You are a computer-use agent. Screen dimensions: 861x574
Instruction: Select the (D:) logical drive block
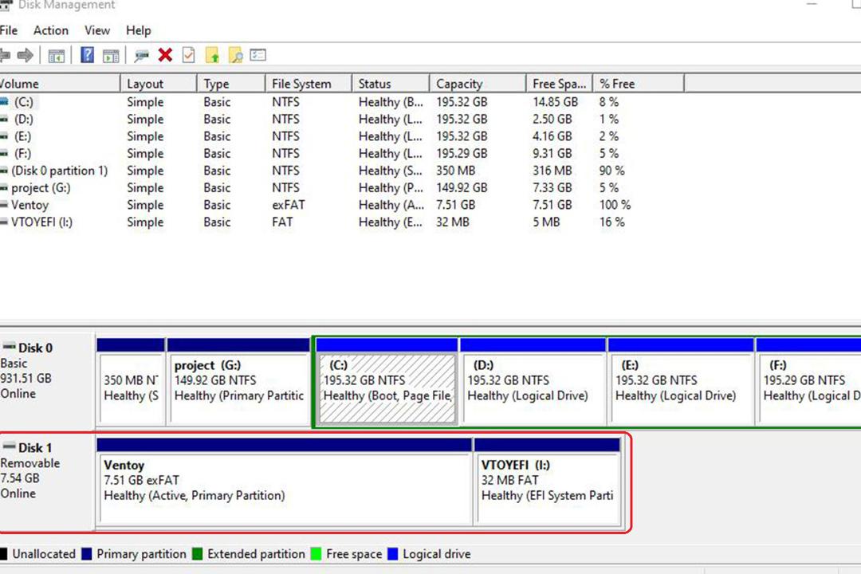533,382
